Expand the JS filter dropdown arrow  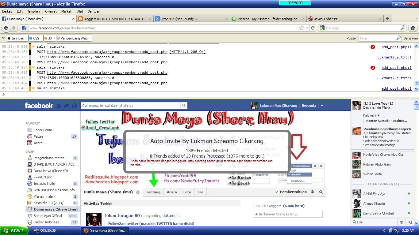pos(54,38)
